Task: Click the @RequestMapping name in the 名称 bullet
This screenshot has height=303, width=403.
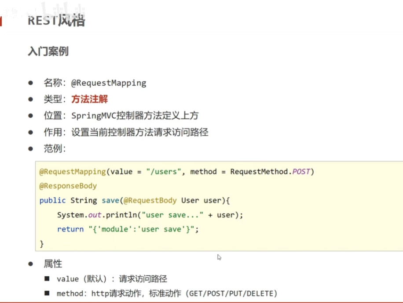Action: 108,83
